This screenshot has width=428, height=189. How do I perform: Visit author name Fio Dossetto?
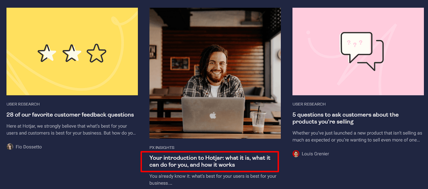[29, 147]
